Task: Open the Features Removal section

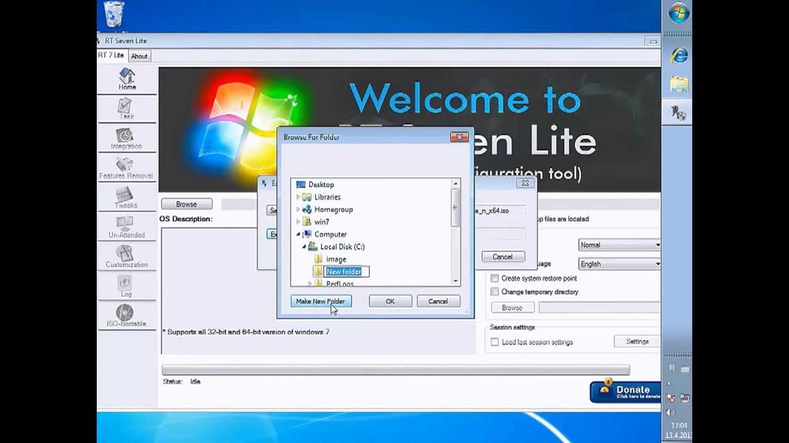Action: [x=126, y=168]
